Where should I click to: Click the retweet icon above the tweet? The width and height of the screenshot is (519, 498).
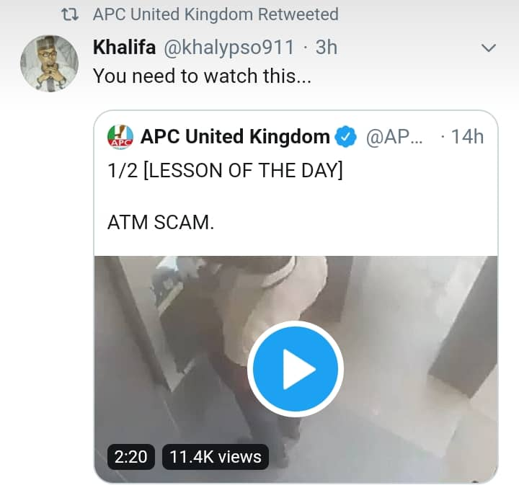tap(71, 15)
